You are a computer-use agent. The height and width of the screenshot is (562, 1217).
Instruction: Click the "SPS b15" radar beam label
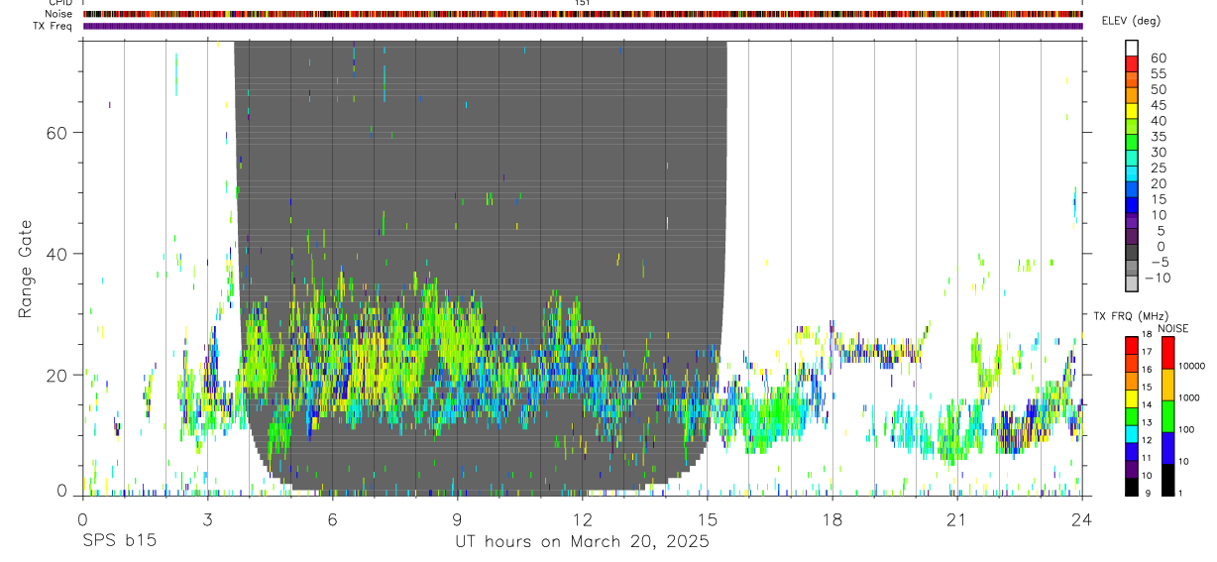(119, 542)
